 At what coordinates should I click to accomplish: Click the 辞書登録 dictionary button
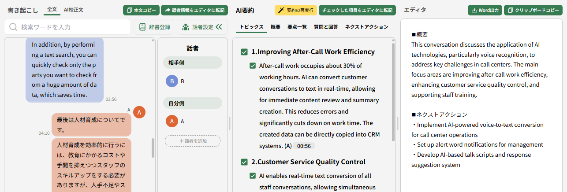[154, 27]
